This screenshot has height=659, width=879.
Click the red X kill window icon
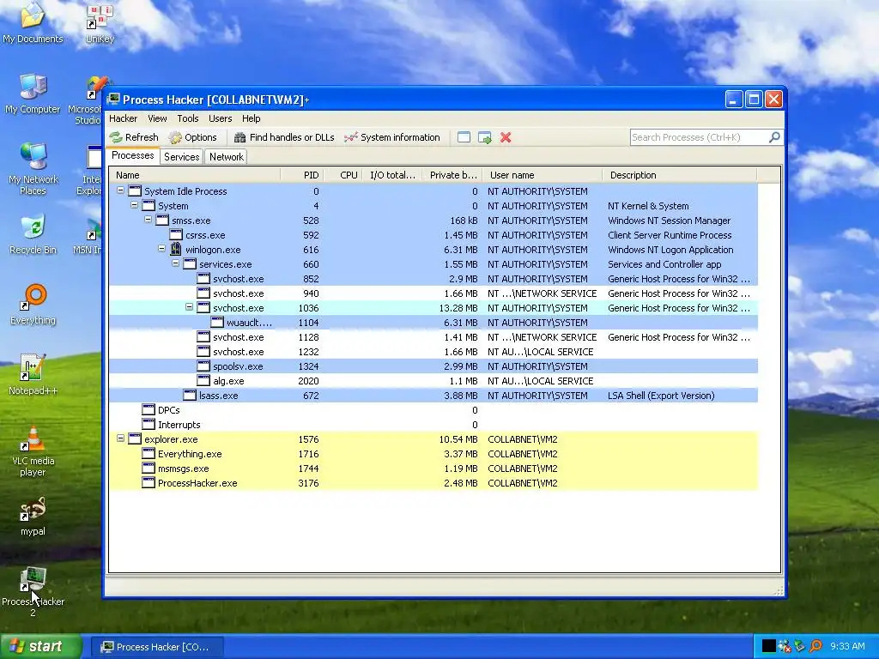(506, 137)
